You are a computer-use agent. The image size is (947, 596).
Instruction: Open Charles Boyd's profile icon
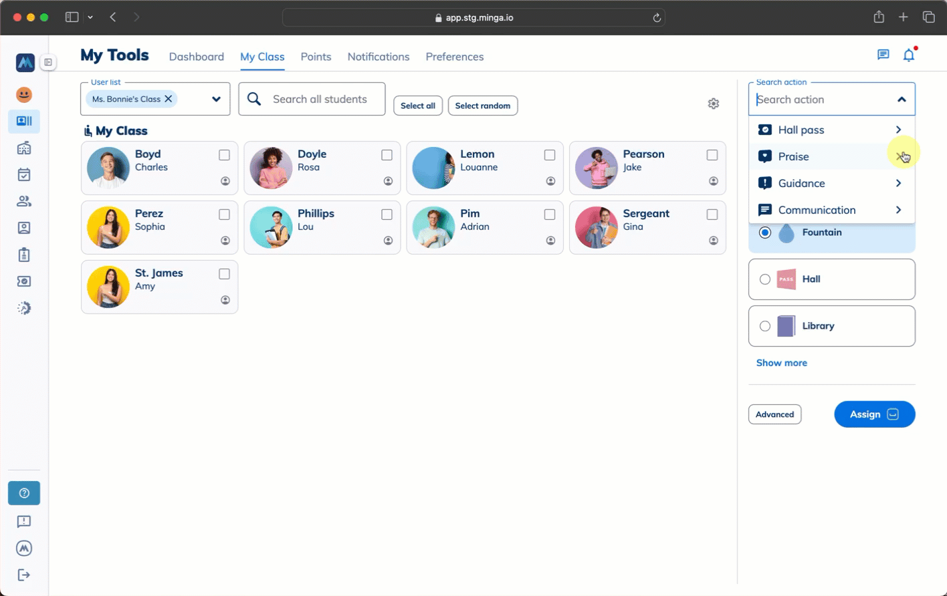[225, 181]
